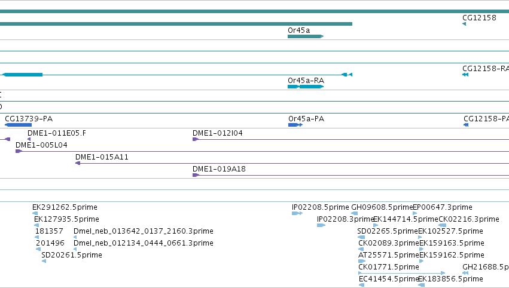The height and width of the screenshot is (288, 509).
Task: Click the DME1-019A18 clone label
Action: coord(219,169)
